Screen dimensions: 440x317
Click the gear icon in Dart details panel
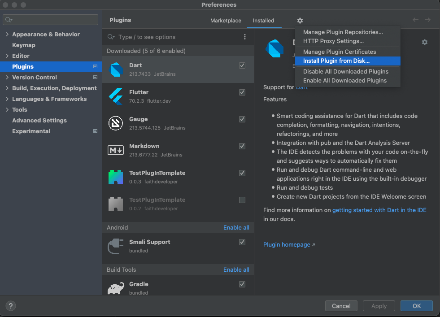(x=425, y=42)
